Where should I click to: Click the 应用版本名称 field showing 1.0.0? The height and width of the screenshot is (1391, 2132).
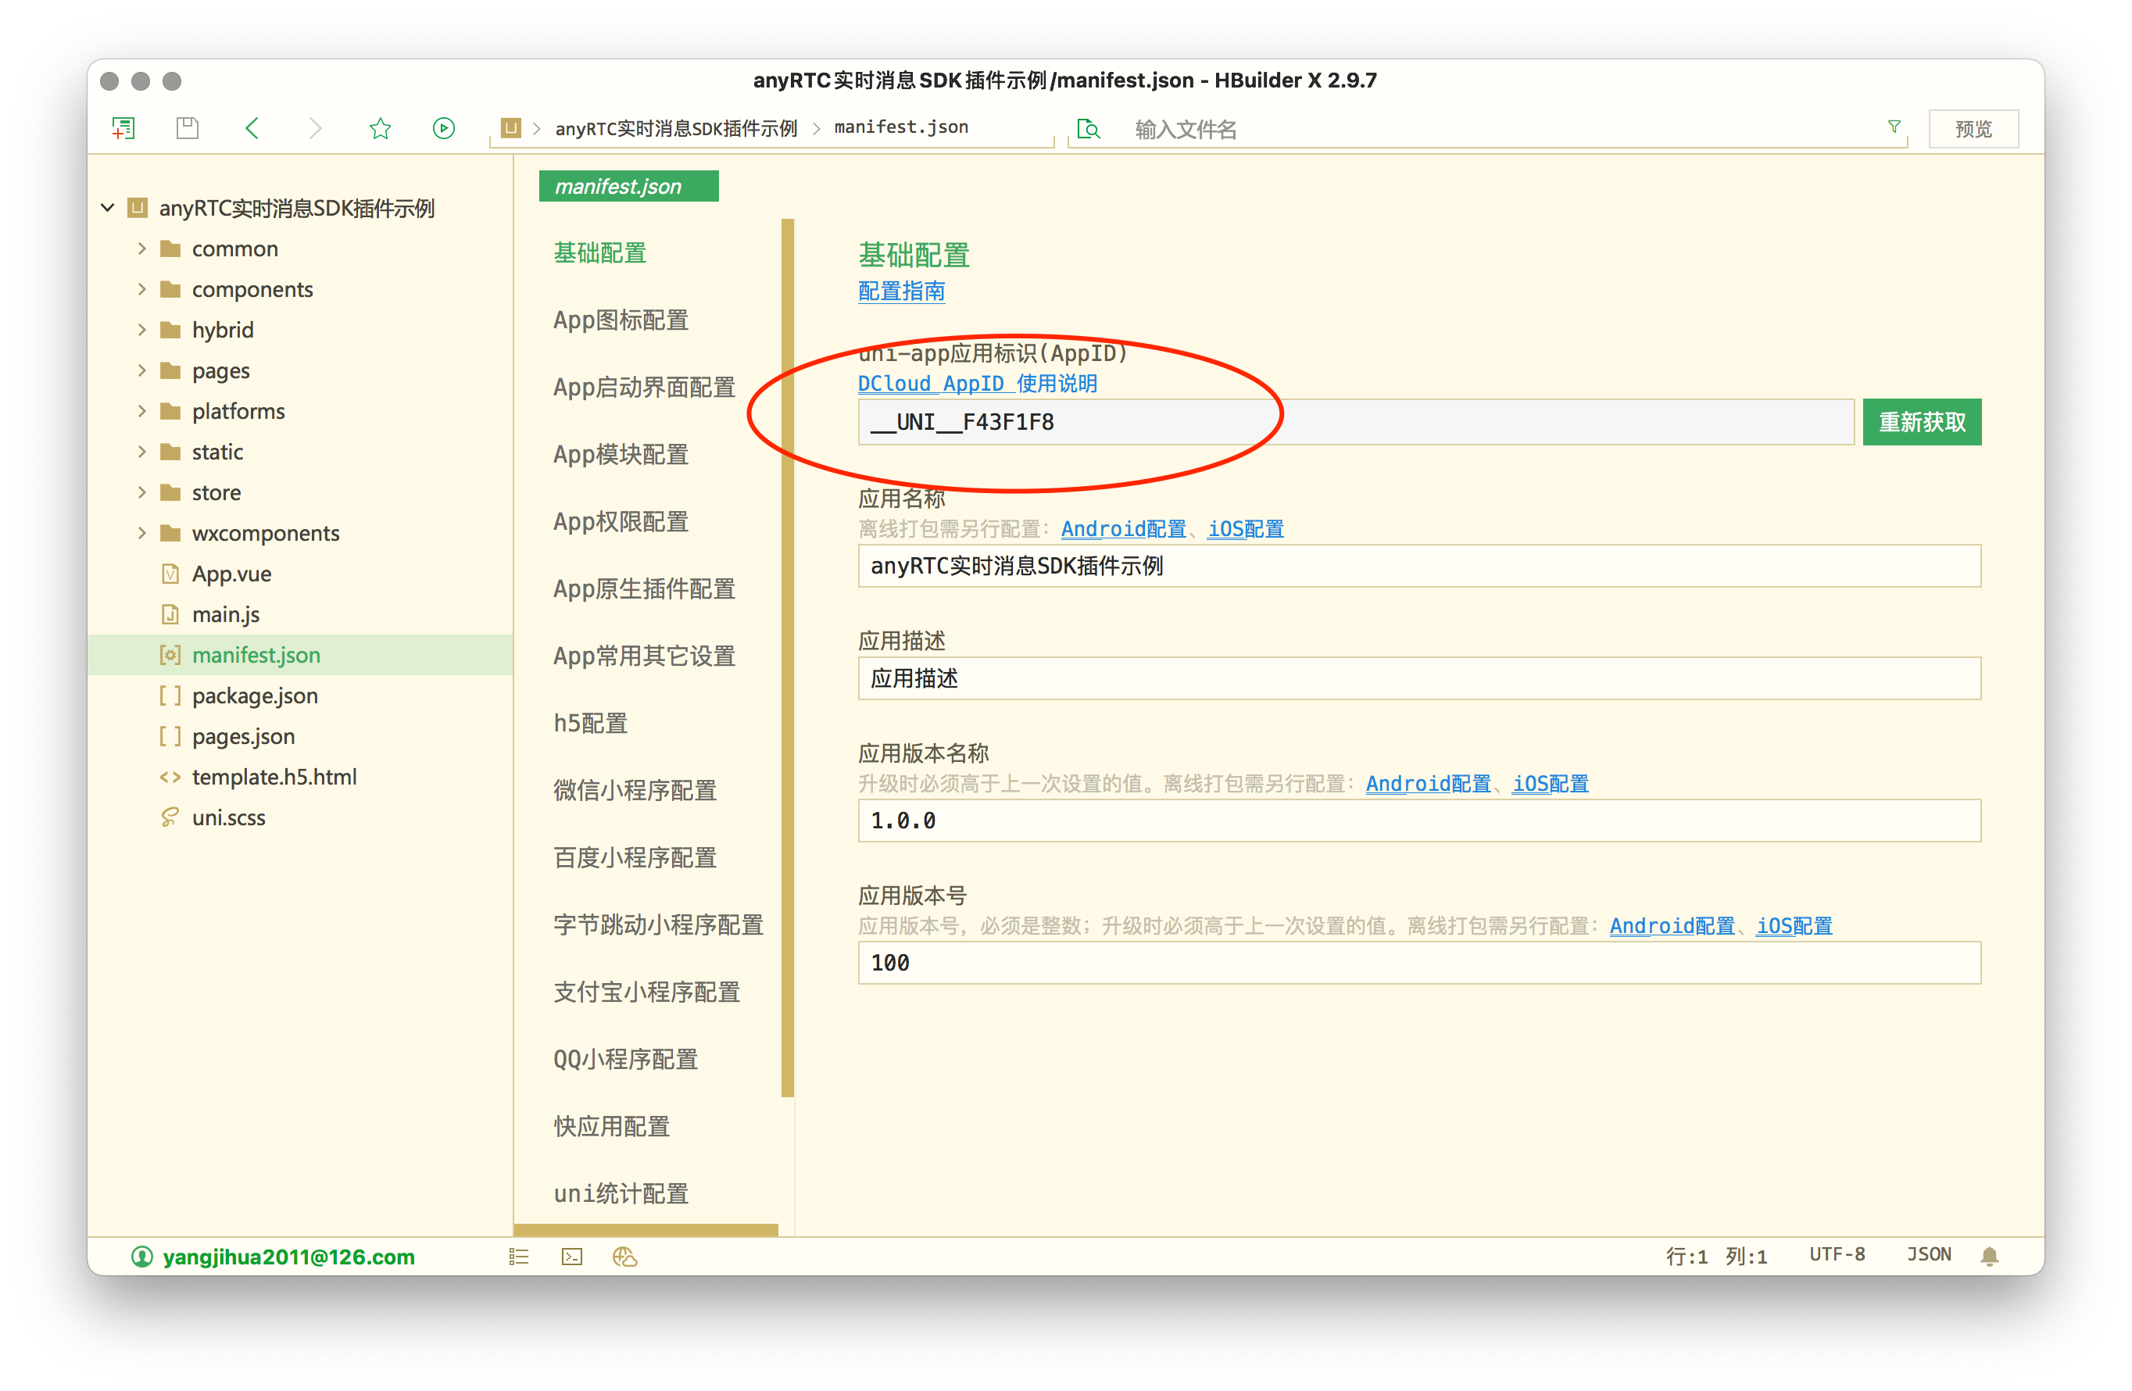pyautogui.click(x=1419, y=821)
